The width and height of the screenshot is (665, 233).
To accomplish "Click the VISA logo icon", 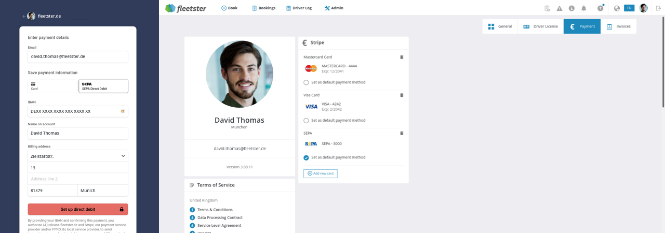I will [311, 107].
